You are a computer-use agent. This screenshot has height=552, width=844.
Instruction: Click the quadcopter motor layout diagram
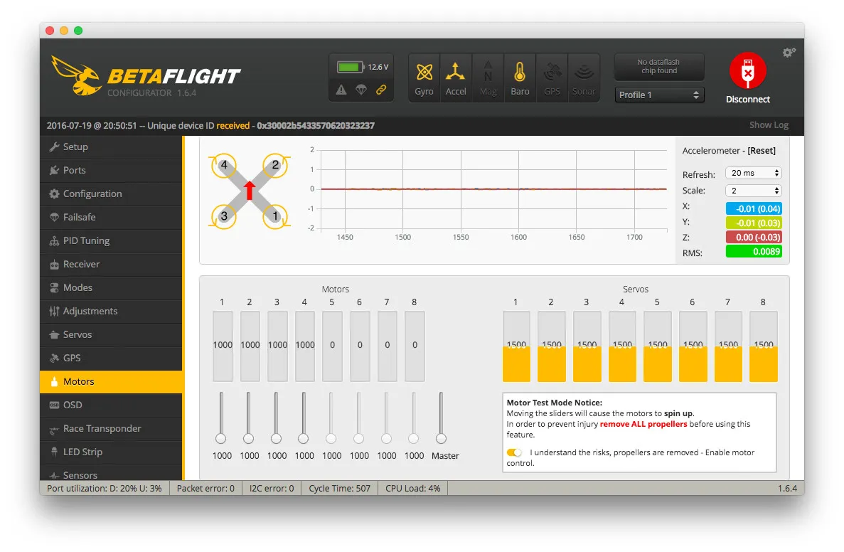pos(249,191)
